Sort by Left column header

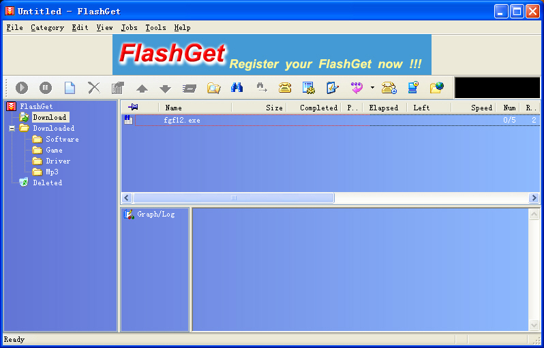(x=429, y=108)
